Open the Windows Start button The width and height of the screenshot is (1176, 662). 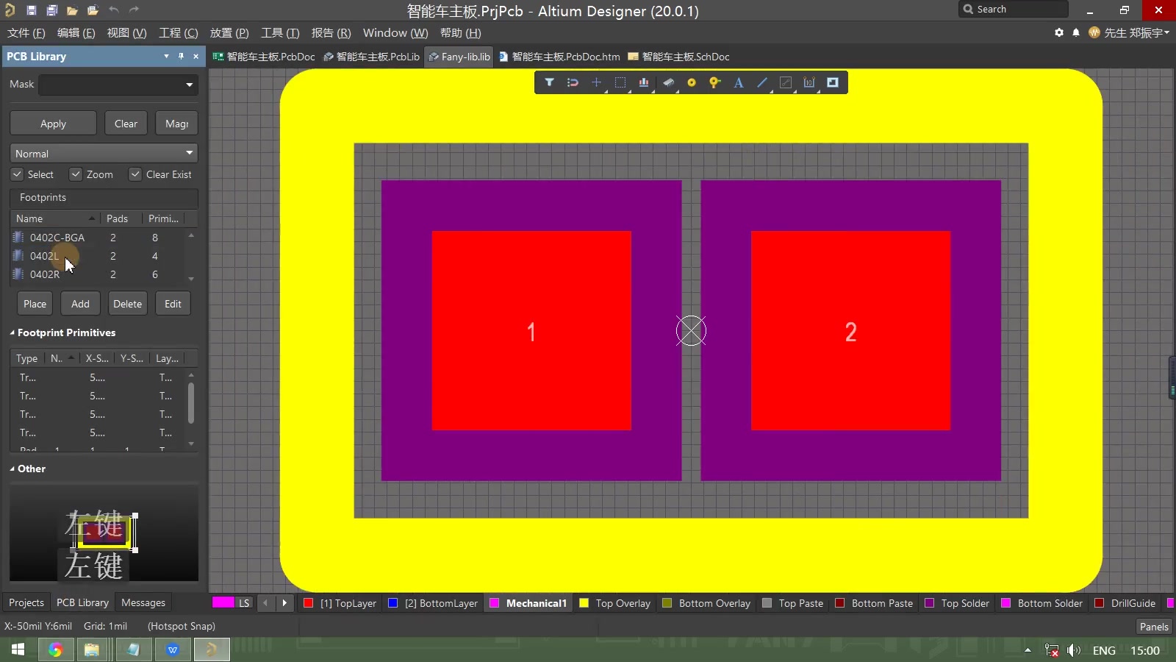coord(18,650)
